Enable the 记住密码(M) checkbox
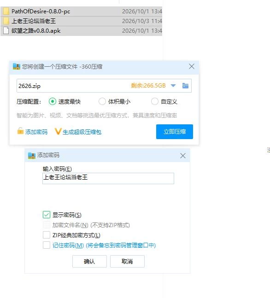The width and height of the screenshot is (270, 298). coord(47,245)
